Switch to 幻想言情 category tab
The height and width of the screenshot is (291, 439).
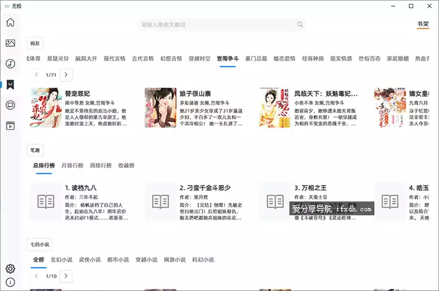pyautogui.click(x=171, y=59)
